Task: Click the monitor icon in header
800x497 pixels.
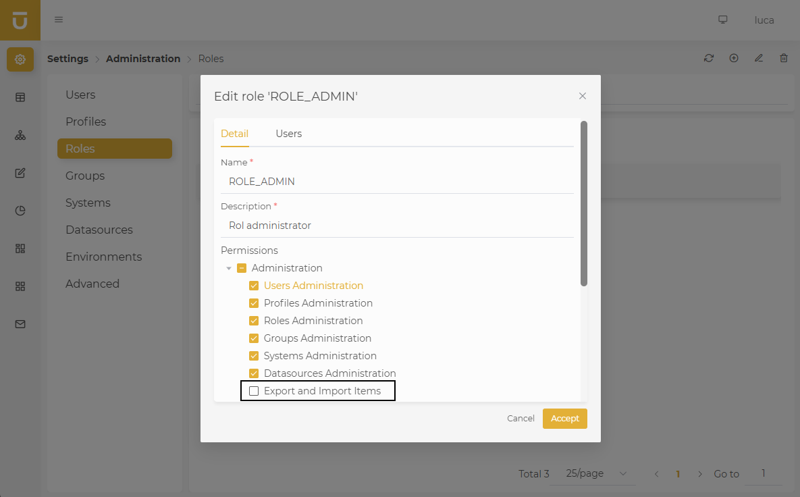Action: click(x=723, y=20)
